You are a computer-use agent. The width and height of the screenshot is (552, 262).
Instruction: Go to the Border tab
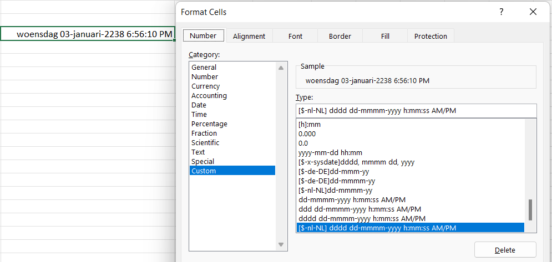(340, 36)
